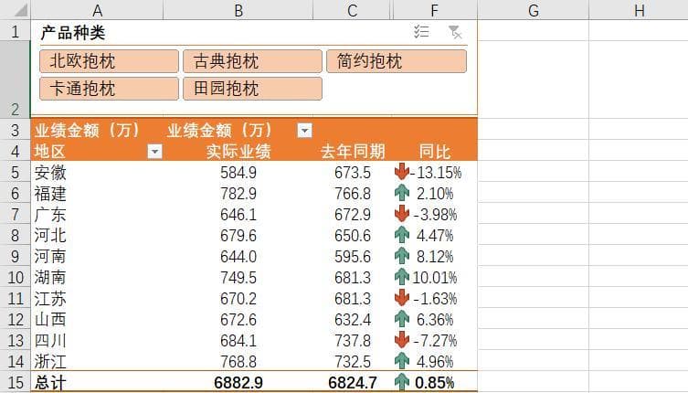Click the green up arrow in 福建 row
The width and height of the screenshot is (688, 393).
[x=401, y=193]
